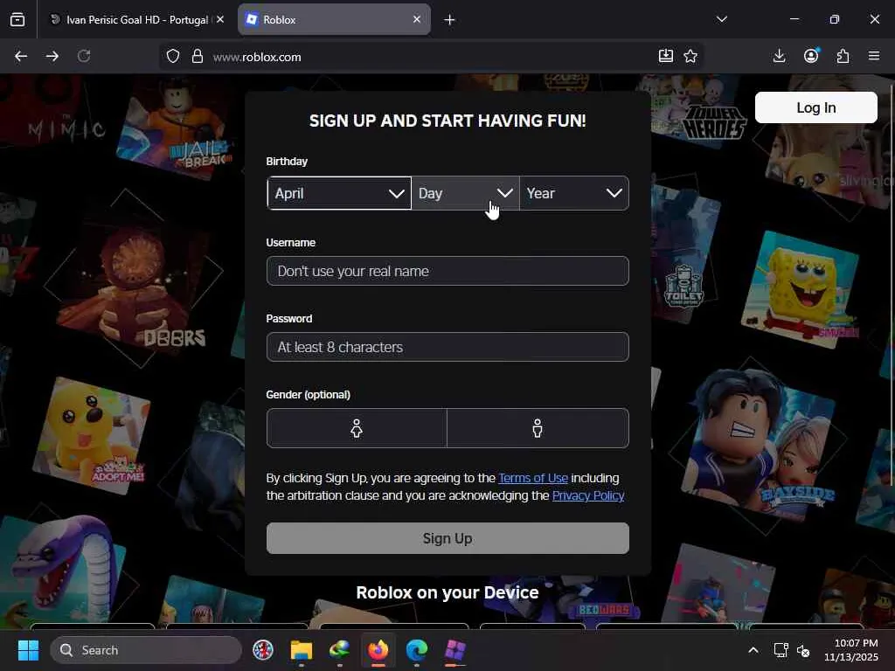Click the Sign Up button
Screen dimensions: 895x671
click(x=447, y=538)
